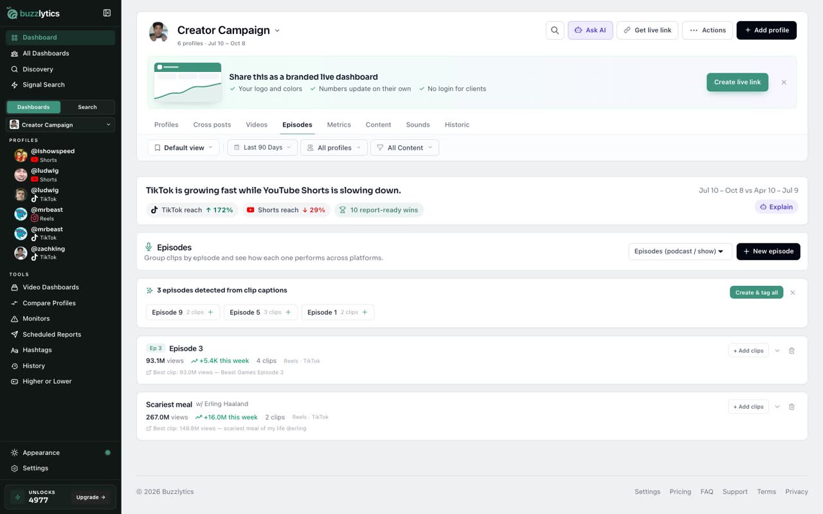Open the sidebar Creator Campaign selector
The image size is (823, 514).
tap(60, 125)
